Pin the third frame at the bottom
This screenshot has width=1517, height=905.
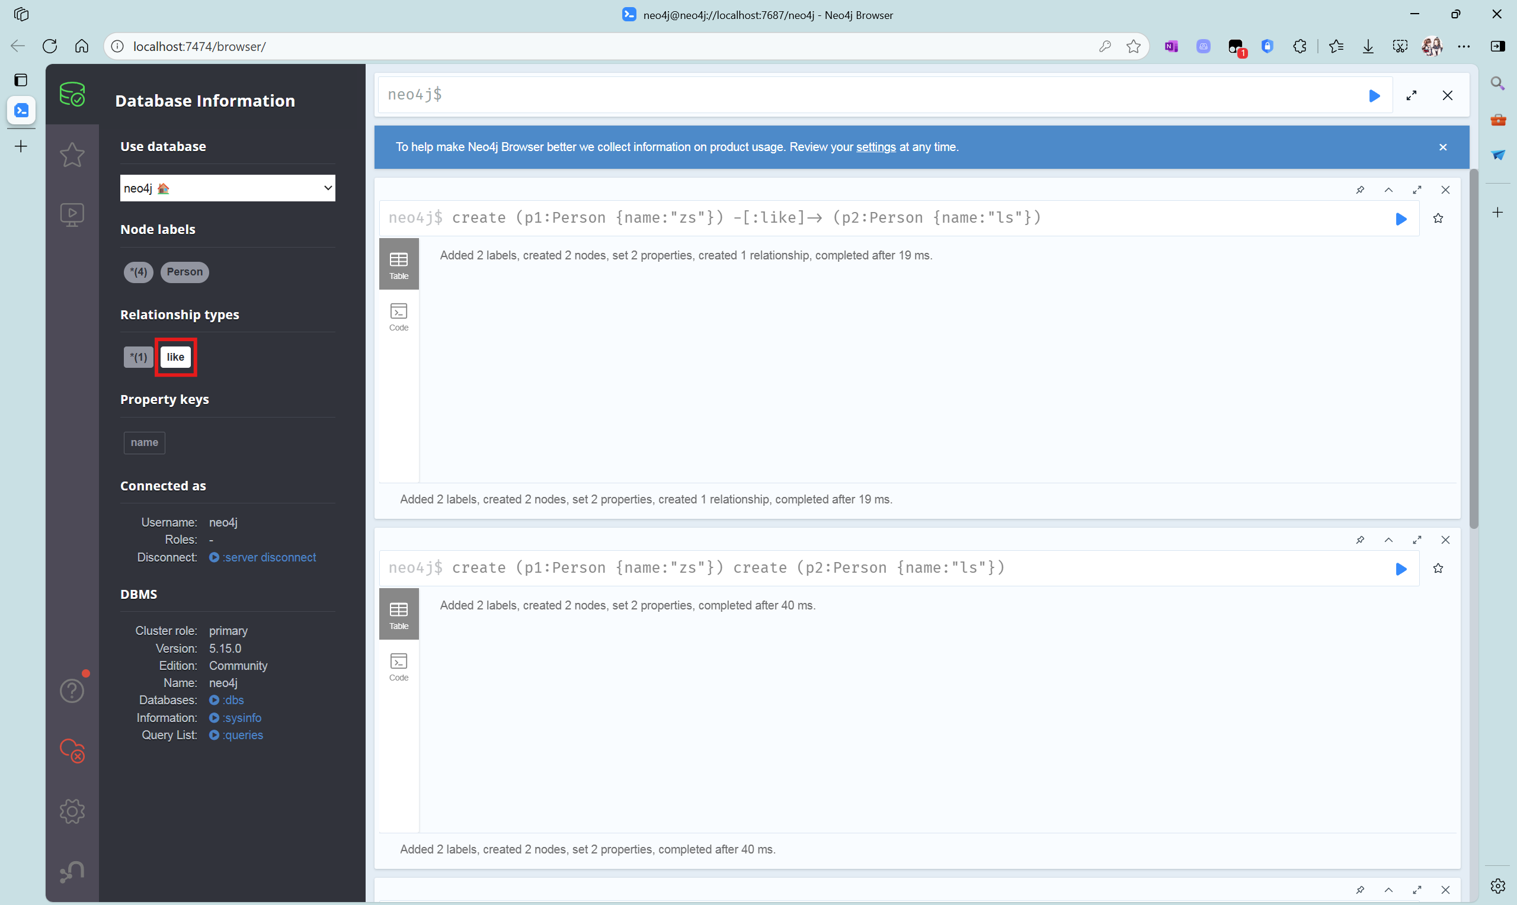1360,890
